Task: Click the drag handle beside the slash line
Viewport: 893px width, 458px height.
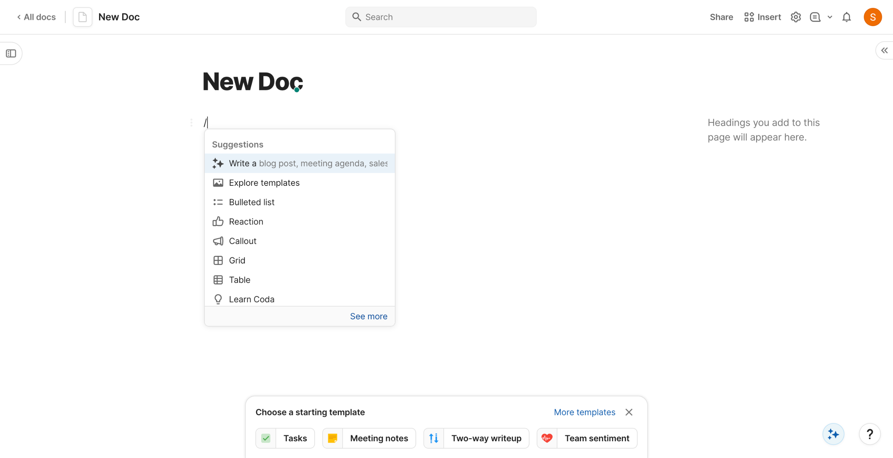Action: pyautogui.click(x=191, y=123)
